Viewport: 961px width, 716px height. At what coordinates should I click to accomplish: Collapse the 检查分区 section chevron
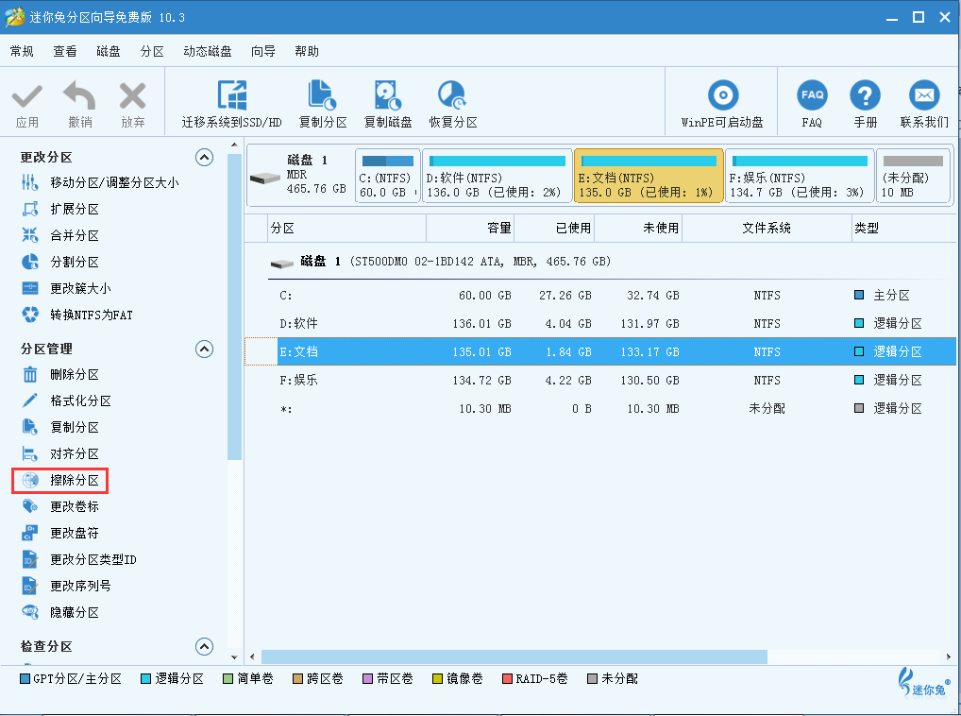[x=204, y=647]
